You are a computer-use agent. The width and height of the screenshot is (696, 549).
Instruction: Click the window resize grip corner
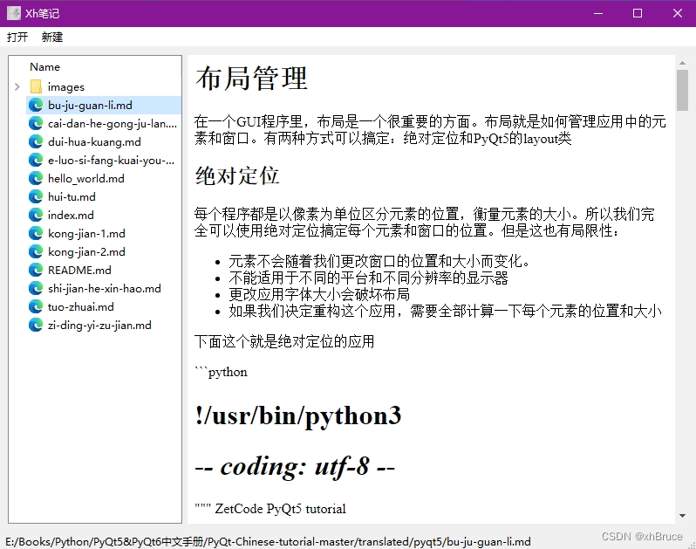click(x=692, y=545)
